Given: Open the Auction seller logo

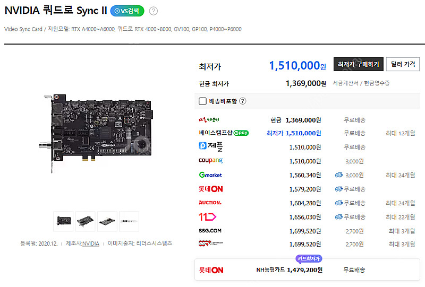Looking at the screenshot, I should pyautogui.click(x=210, y=203).
